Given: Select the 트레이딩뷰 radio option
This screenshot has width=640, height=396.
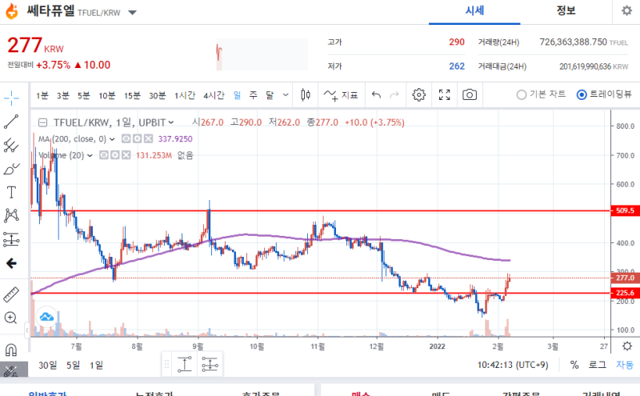Looking at the screenshot, I should point(604,94).
